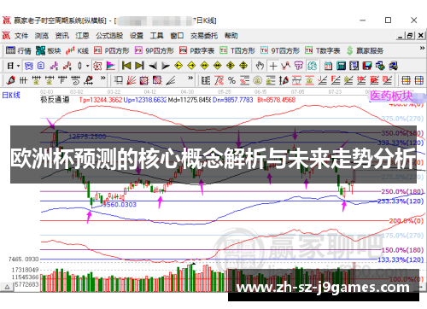
Task: Click the yellow diamond right-arrow icon
Action: click(191, 66)
